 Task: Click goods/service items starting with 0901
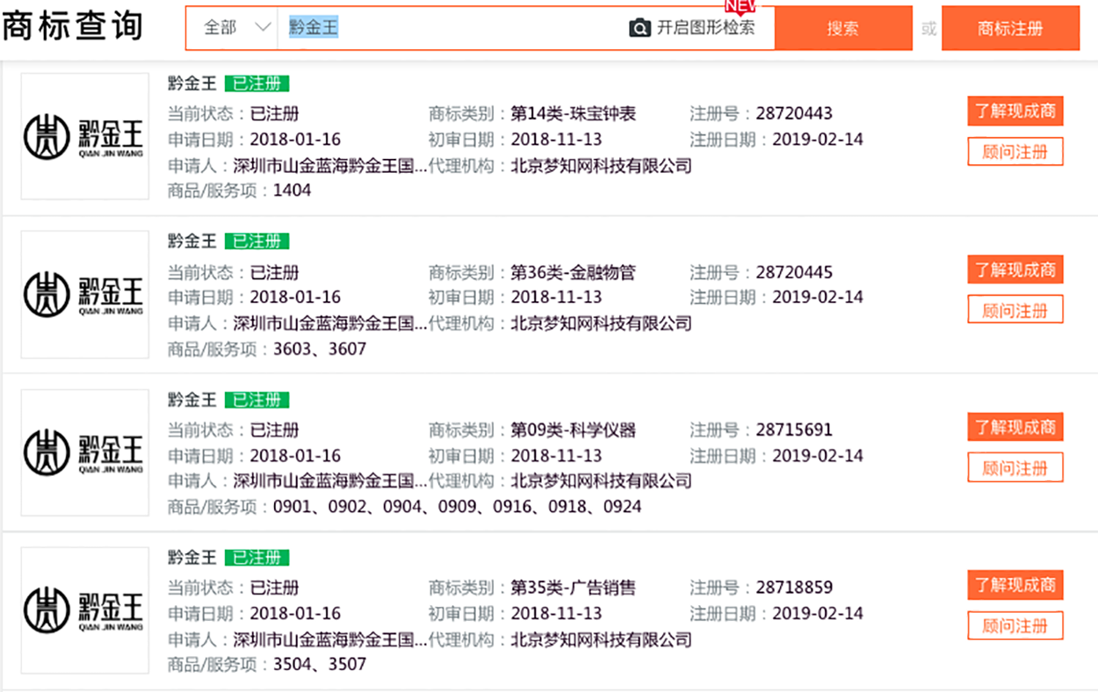click(457, 508)
